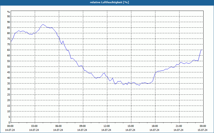Select the '21:00' time axis label
Viewport: 214px width, 133px height.
tap(178, 126)
